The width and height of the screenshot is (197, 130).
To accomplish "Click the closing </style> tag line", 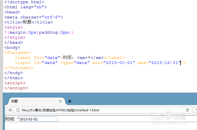I will tap(15, 37).
